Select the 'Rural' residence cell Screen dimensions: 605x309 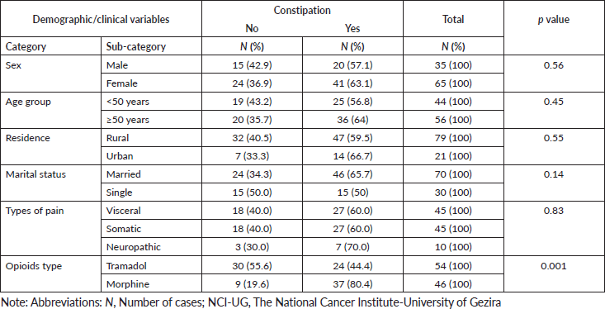pos(151,138)
